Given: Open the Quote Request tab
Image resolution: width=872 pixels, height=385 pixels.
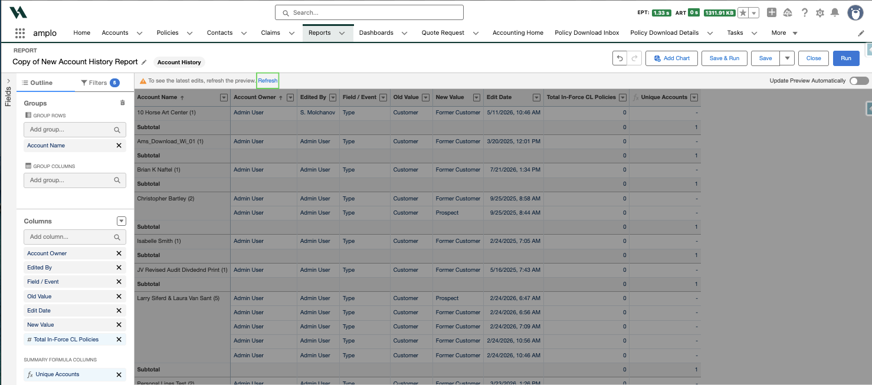Looking at the screenshot, I should point(443,33).
